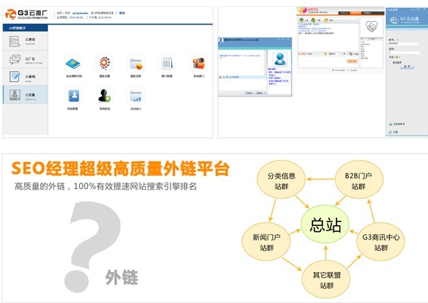Click first green toolbar icon in Customer service
This screenshot has height=303, width=428.
pyautogui.click(x=302, y=21)
